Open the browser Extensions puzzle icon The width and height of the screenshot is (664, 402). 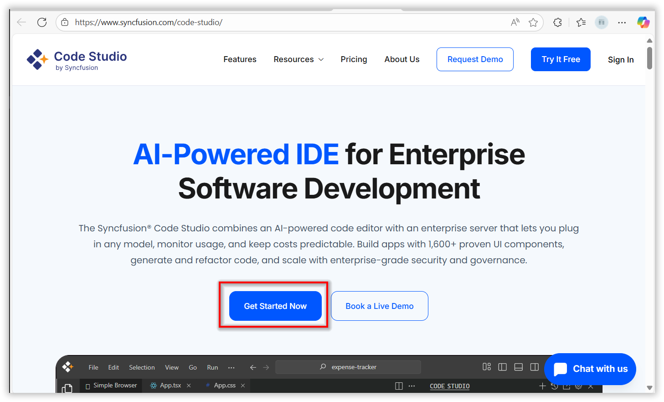click(557, 22)
